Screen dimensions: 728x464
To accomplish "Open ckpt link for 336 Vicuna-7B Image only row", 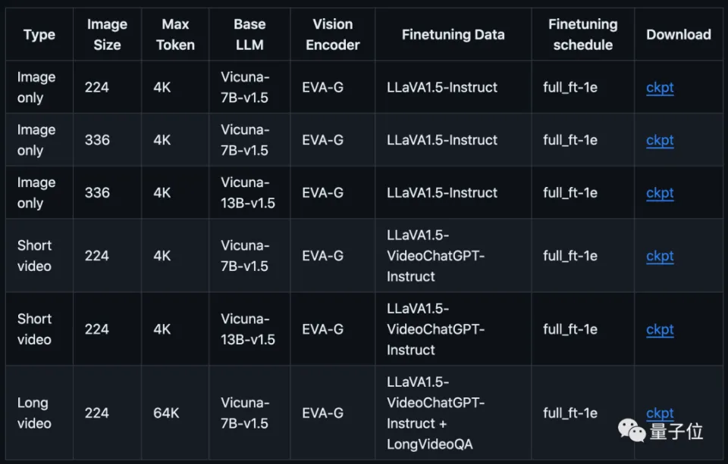I will (660, 140).
